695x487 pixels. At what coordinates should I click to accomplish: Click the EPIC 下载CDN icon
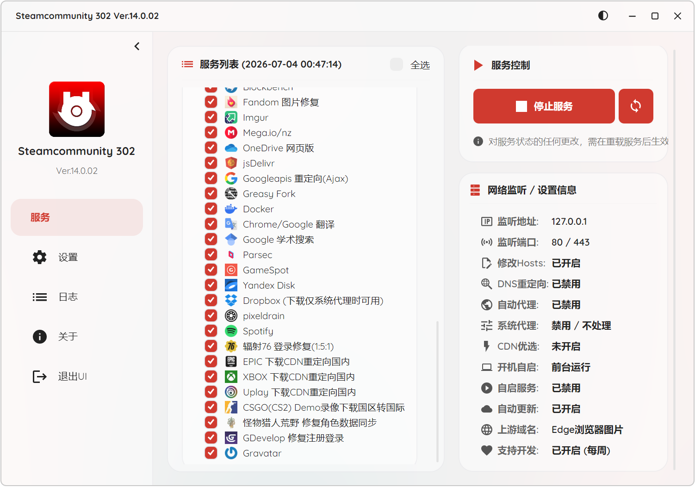[x=231, y=362]
